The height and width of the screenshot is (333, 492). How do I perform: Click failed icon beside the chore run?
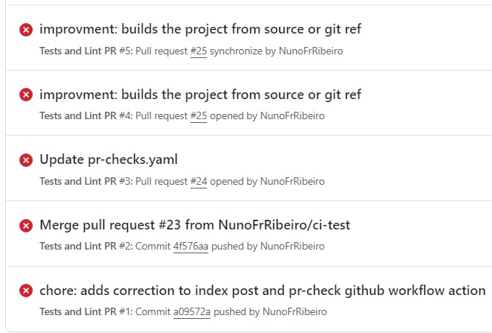point(26,290)
